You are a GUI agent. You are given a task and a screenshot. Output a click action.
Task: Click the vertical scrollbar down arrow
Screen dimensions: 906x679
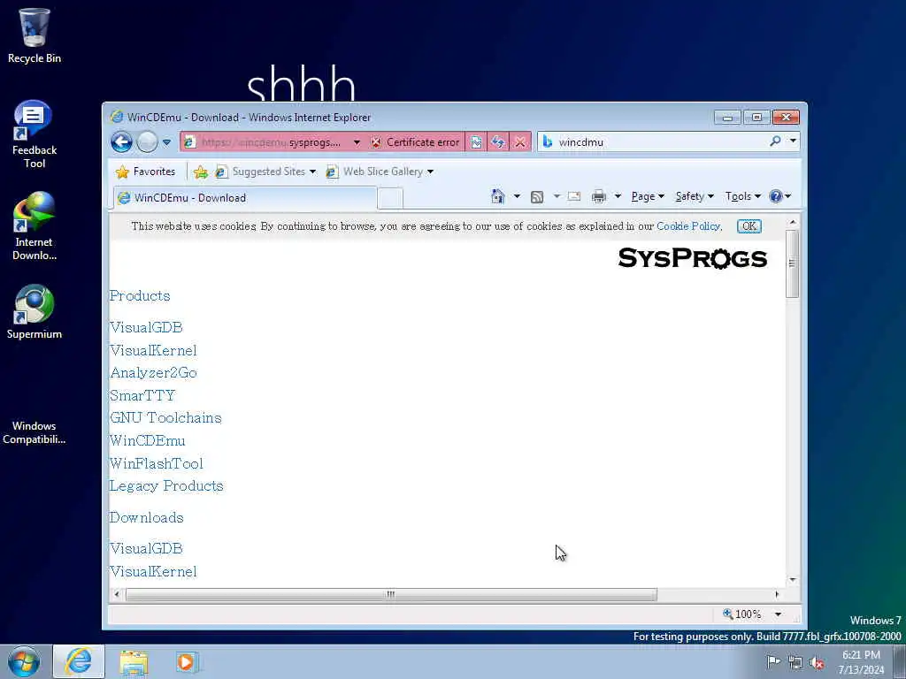pyautogui.click(x=792, y=579)
